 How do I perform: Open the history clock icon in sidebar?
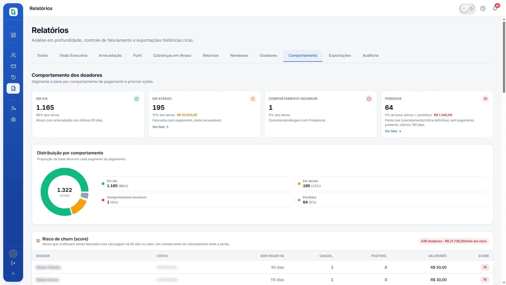pyautogui.click(x=13, y=77)
